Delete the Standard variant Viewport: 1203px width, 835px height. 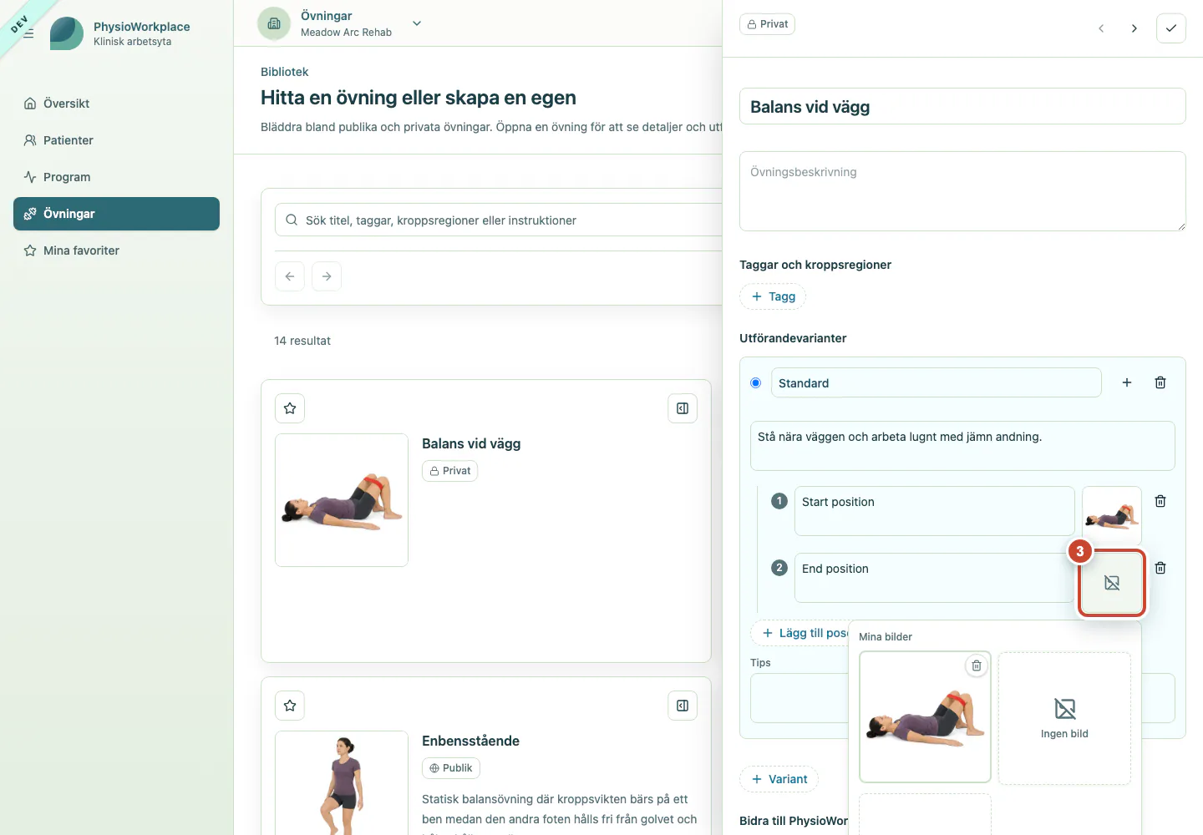click(x=1160, y=382)
